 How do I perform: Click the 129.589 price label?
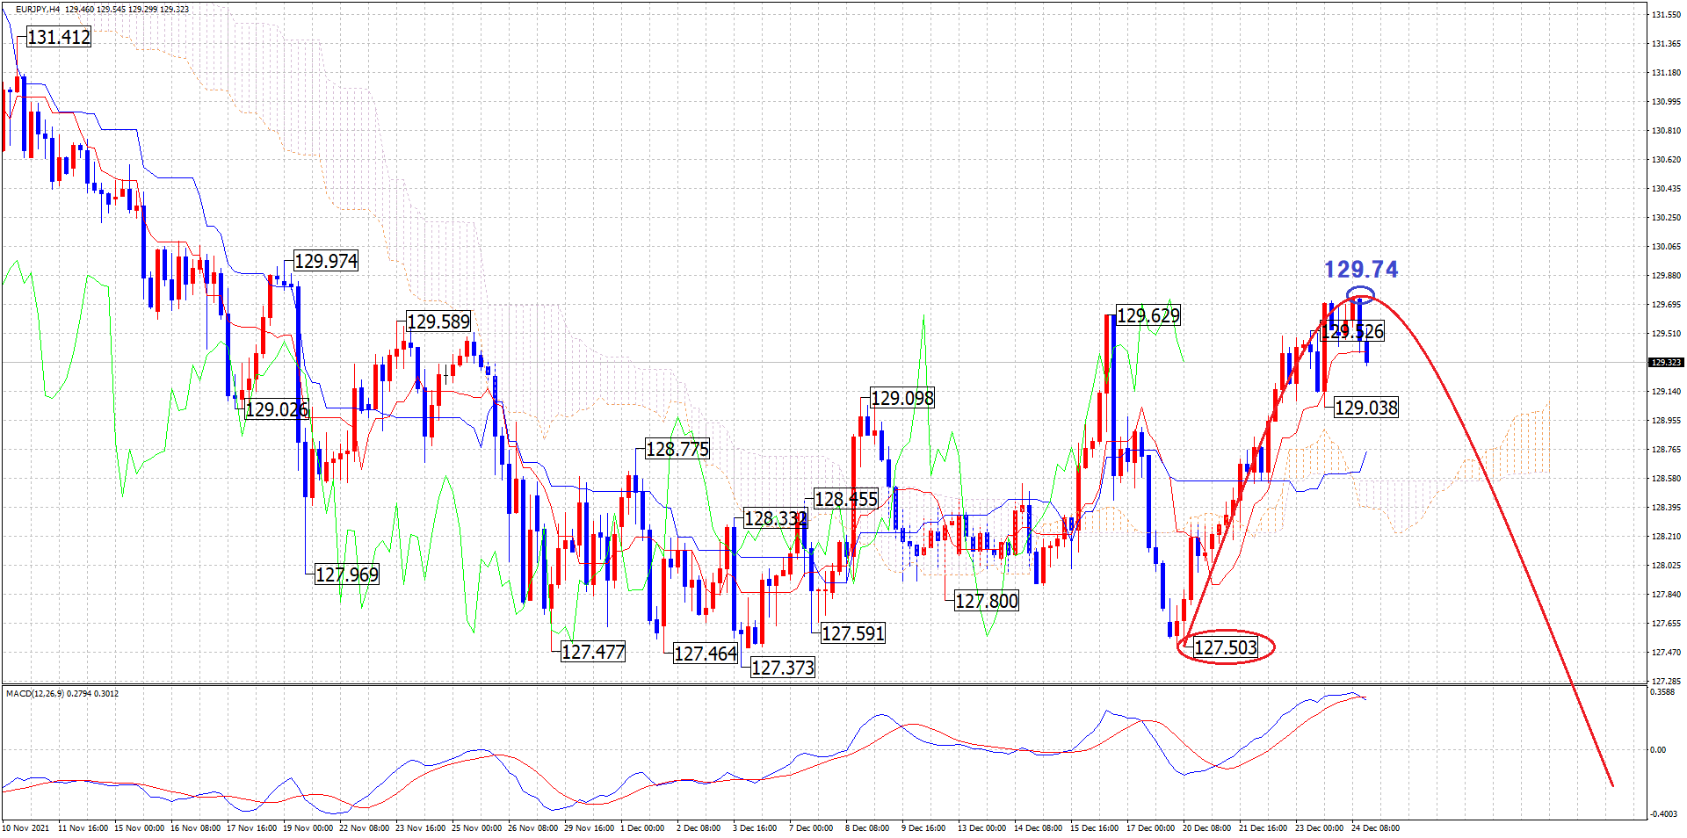(438, 321)
